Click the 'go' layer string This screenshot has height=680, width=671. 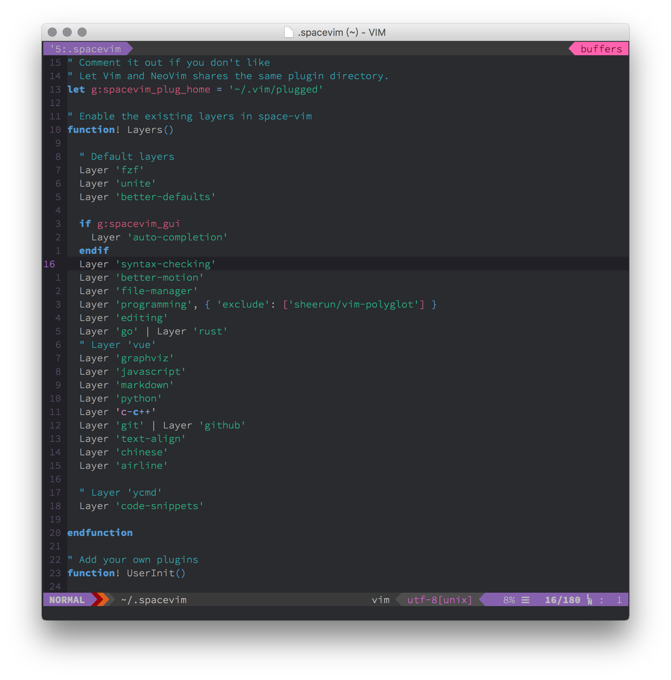tap(127, 331)
